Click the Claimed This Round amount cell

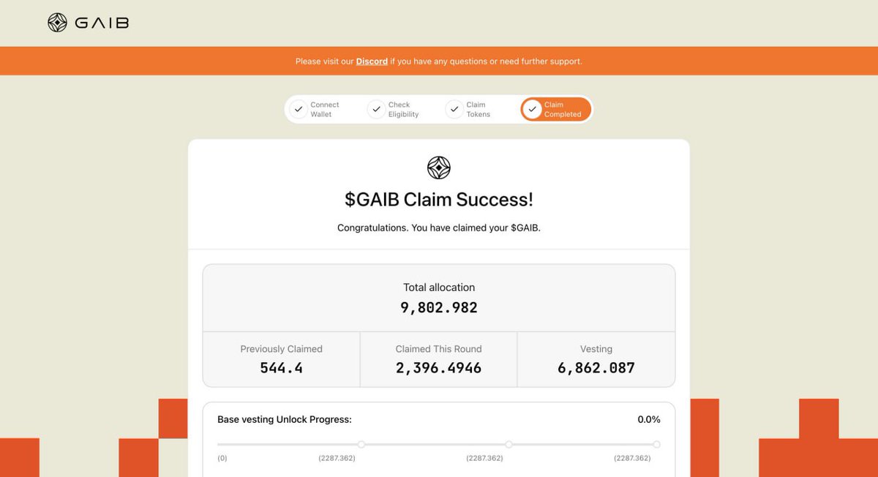pyautogui.click(x=439, y=359)
